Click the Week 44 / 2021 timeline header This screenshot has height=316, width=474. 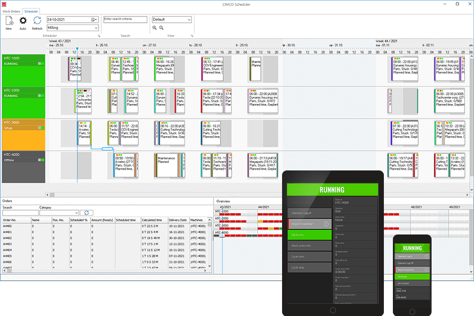pyautogui.click(x=387, y=41)
